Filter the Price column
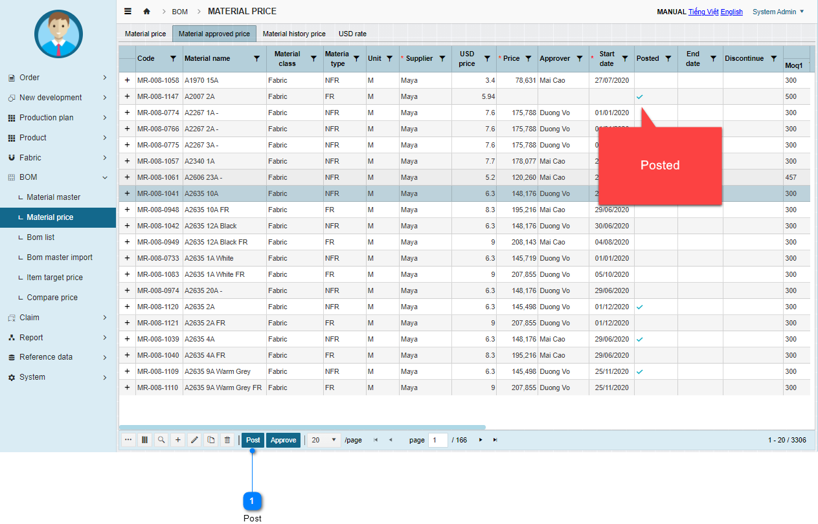 click(x=528, y=58)
